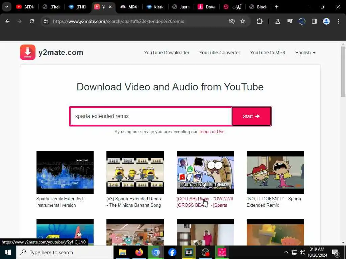Open the media controls icon in toolbar
The width and height of the screenshot is (346, 259).
[x=290, y=21]
